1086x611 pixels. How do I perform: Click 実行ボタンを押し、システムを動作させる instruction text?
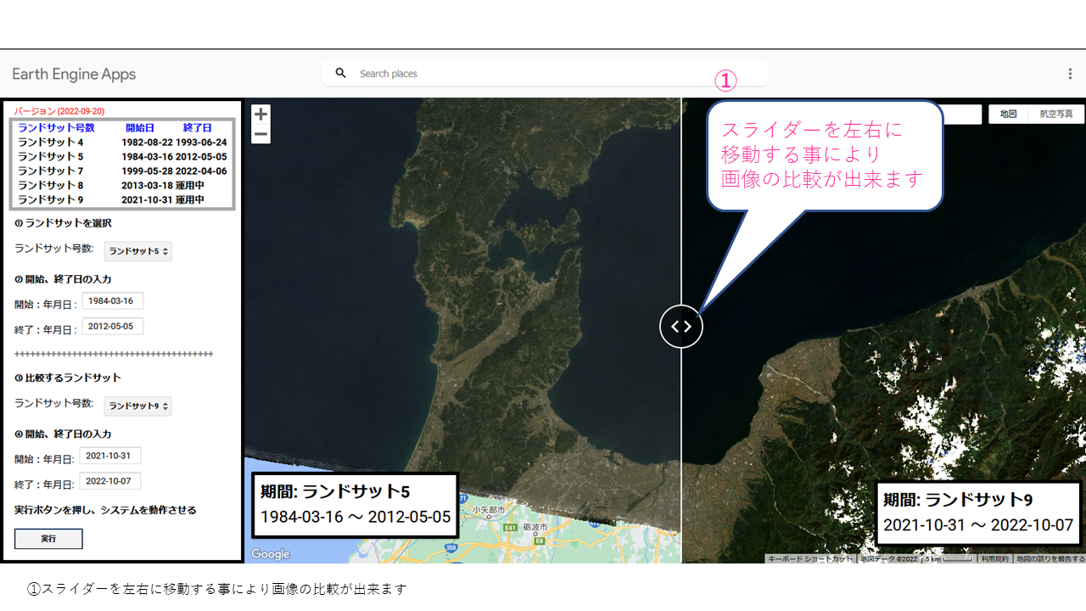pos(105,510)
